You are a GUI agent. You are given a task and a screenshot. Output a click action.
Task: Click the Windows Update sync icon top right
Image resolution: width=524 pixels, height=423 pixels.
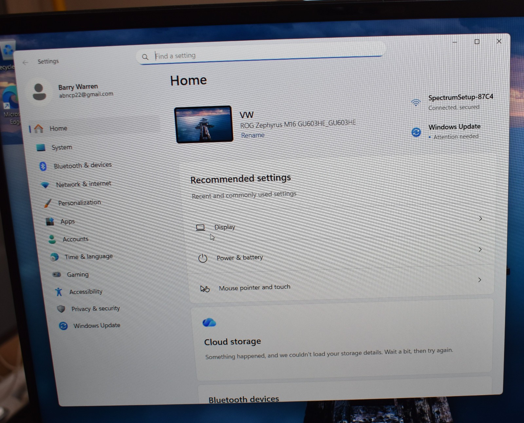tap(416, 132)
